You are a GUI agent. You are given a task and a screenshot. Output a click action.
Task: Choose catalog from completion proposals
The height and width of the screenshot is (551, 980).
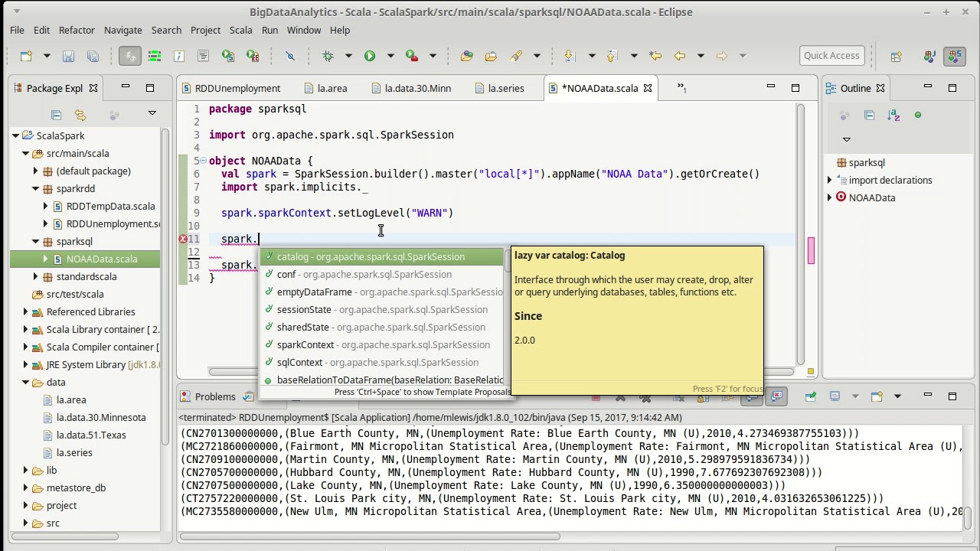click(x=381, y=257)
